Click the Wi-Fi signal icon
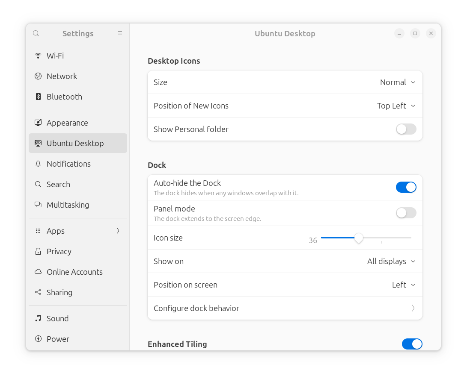Image resolution: width=467 pixels, height=379 pixels. [38, 56]
